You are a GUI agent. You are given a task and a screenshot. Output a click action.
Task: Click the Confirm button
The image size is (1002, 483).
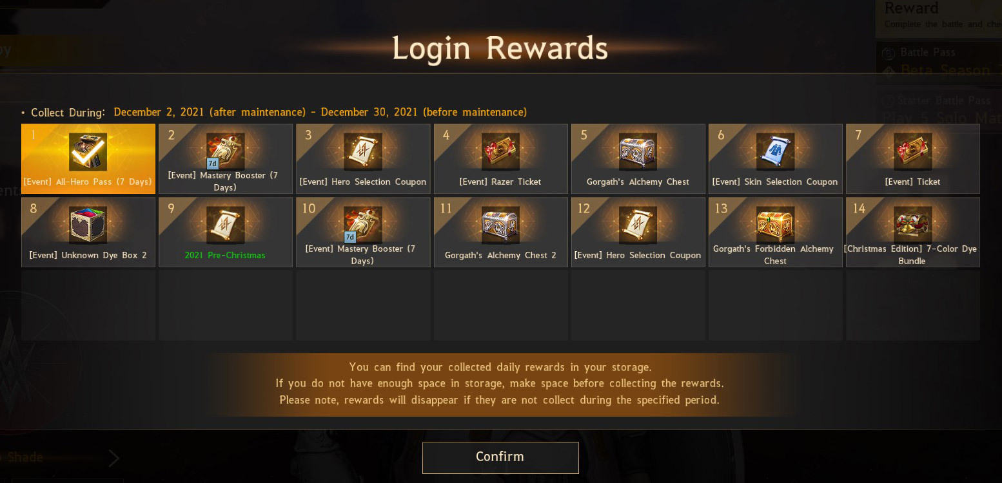(x=500, y=457)
